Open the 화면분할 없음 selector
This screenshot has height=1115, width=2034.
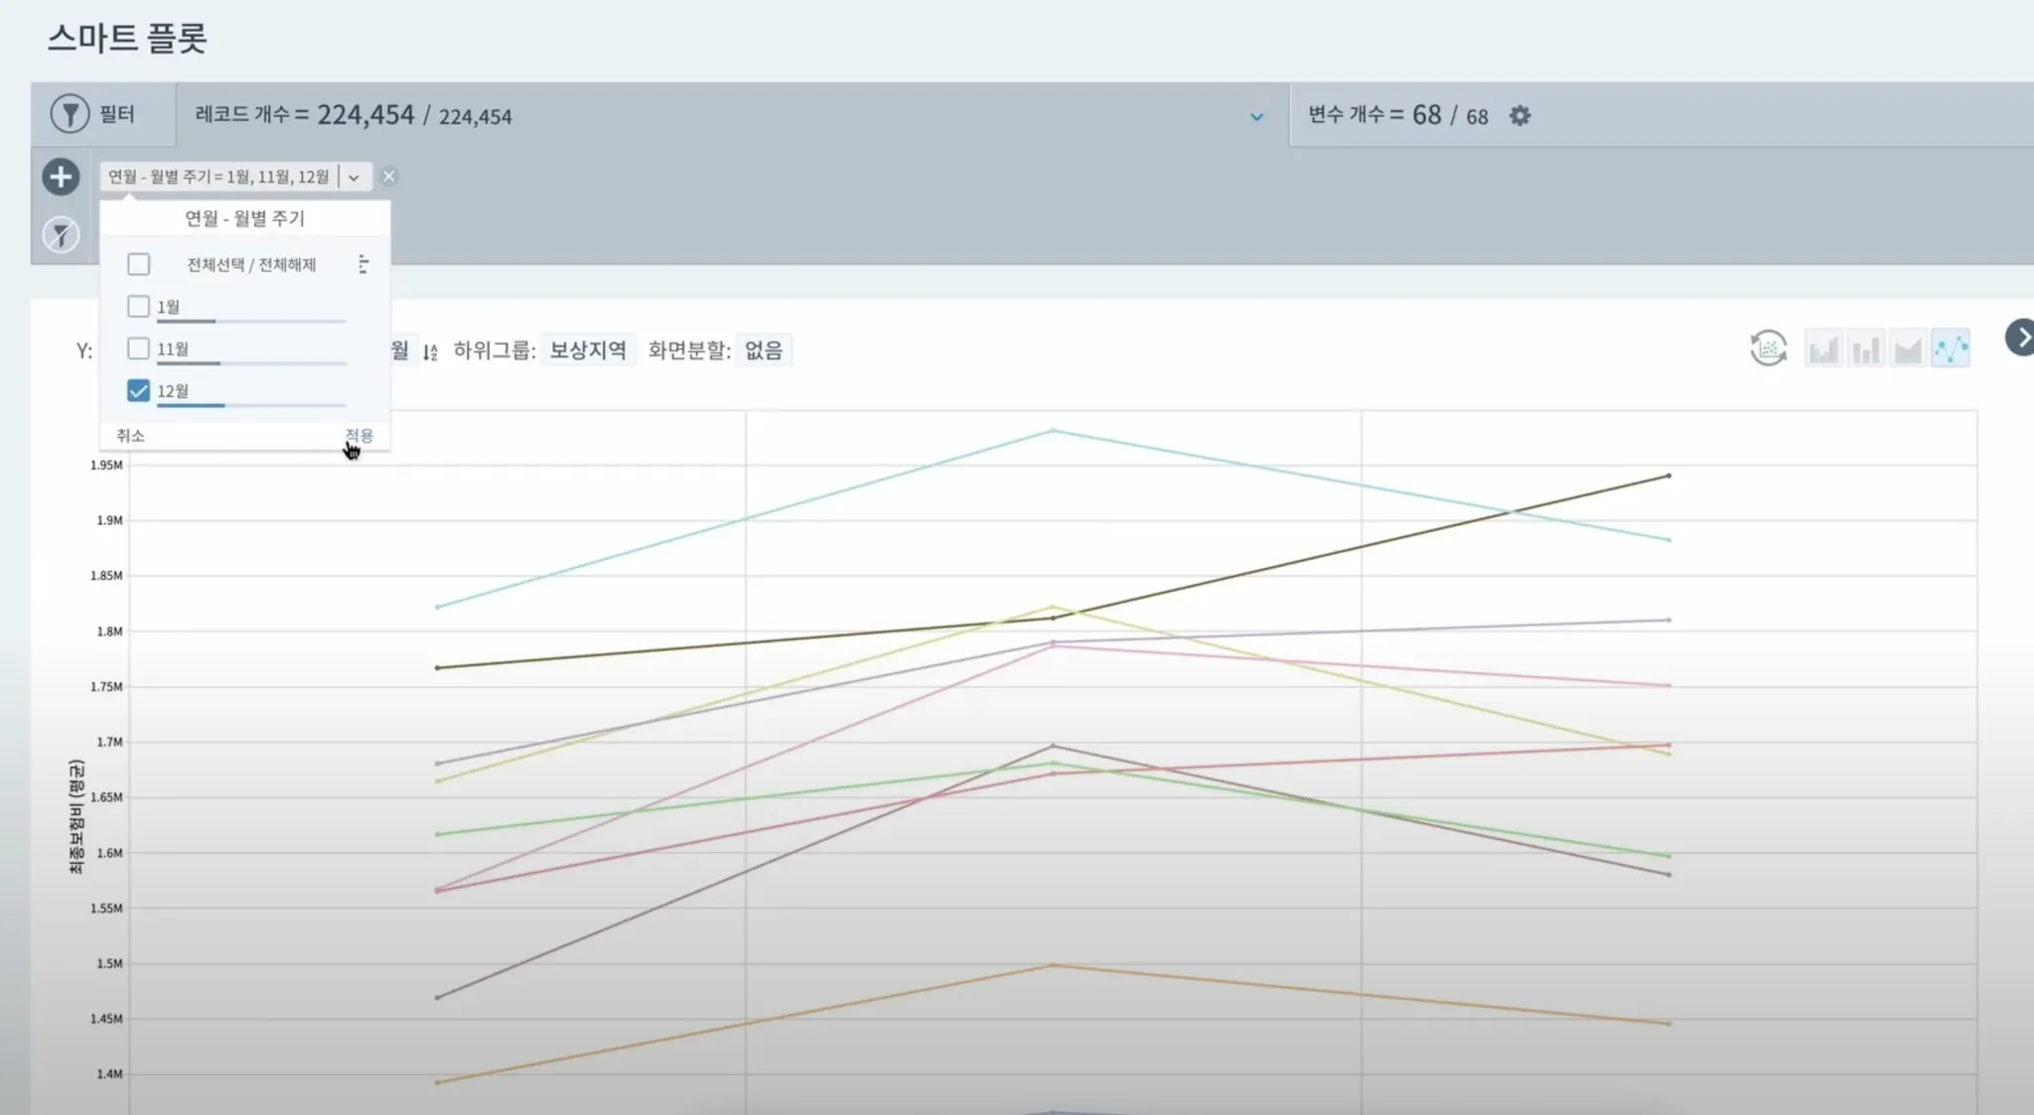(x=763, y=350)
